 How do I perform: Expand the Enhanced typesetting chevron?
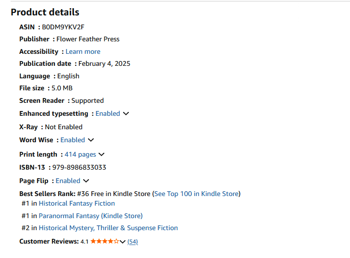coord(126,114)
